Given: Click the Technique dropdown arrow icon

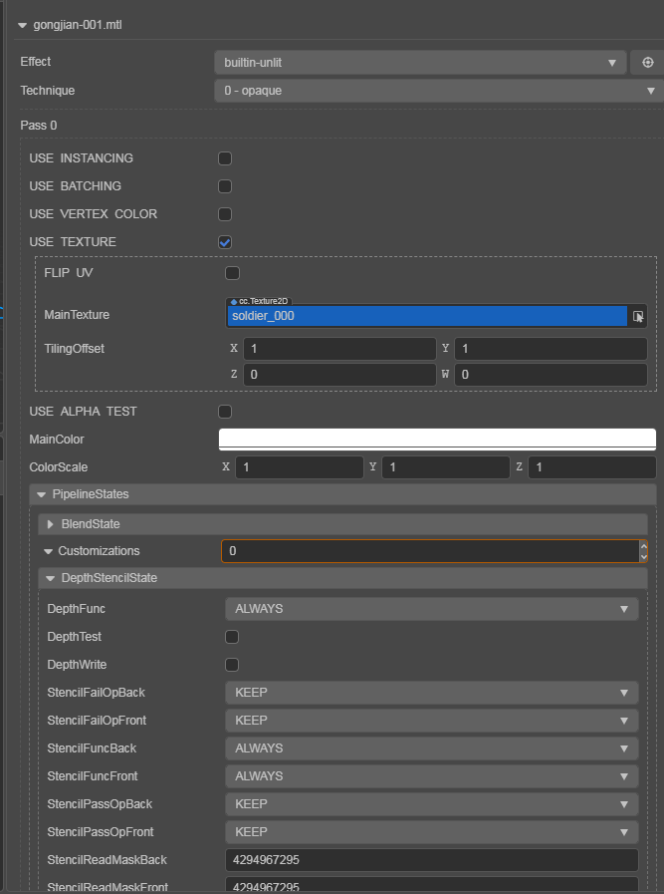Looking at the screenshot, I should point(649,91).
